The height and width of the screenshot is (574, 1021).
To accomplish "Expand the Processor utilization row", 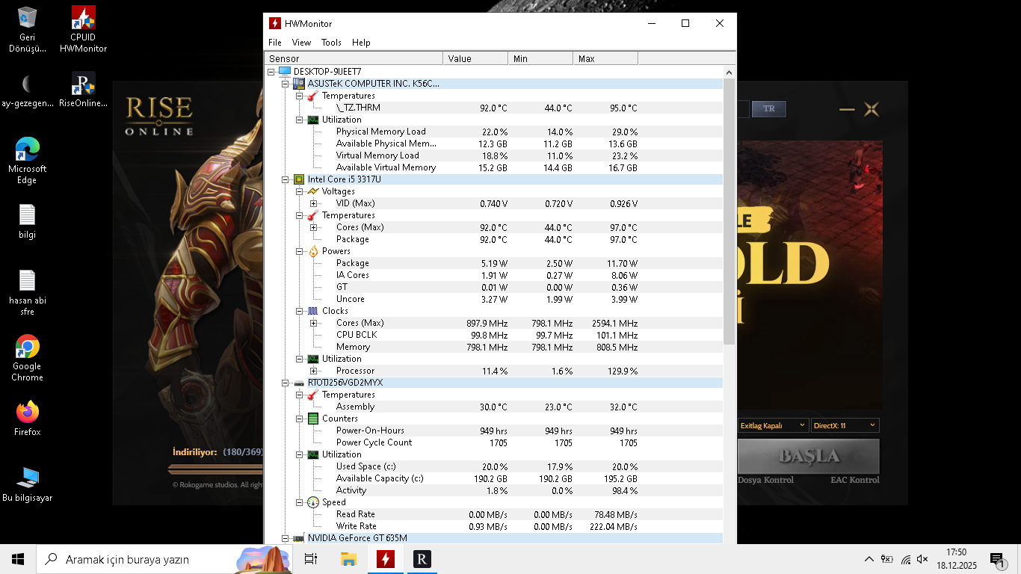I will click(x=314, y=371).
